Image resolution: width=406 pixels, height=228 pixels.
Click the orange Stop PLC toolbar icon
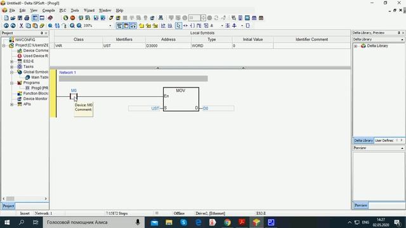(73, 18)
